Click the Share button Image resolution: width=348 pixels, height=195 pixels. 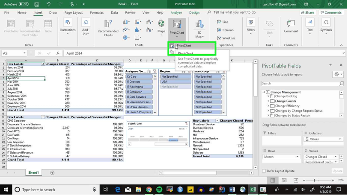(x=308, y=13)
